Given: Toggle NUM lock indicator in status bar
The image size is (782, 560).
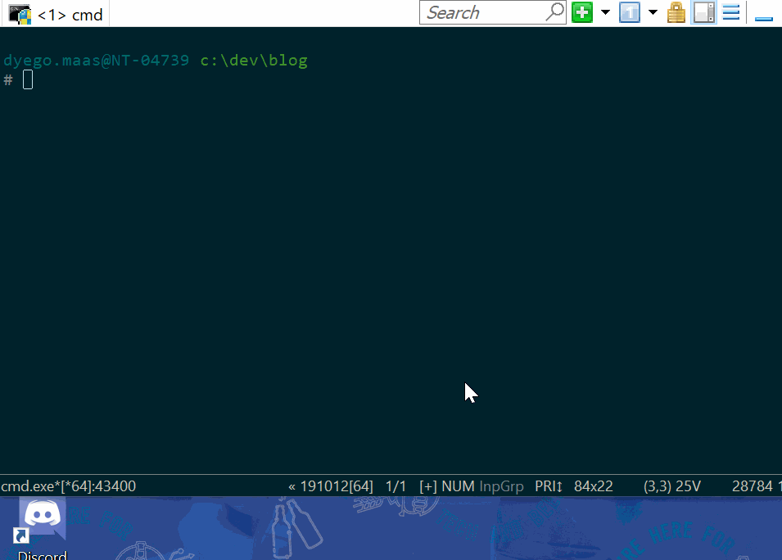Looking at the screenshot, I should (458, 486).
